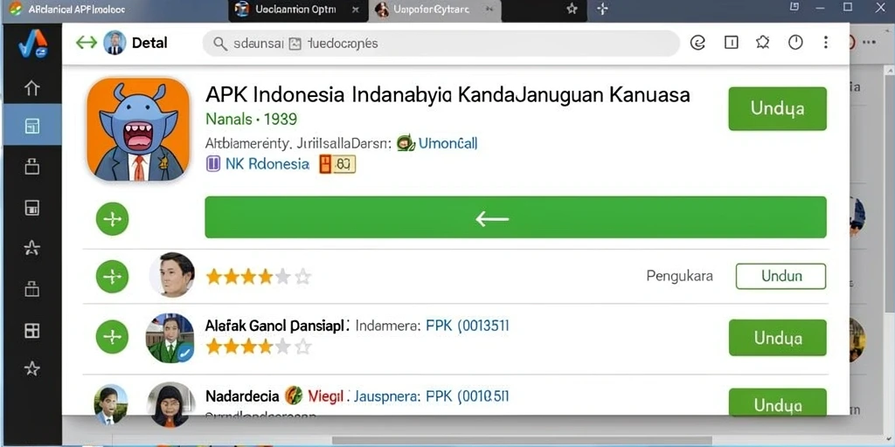This screenshot has width=895, height=447.
Task: Click the clock timer icon in header
Action: 795,43
